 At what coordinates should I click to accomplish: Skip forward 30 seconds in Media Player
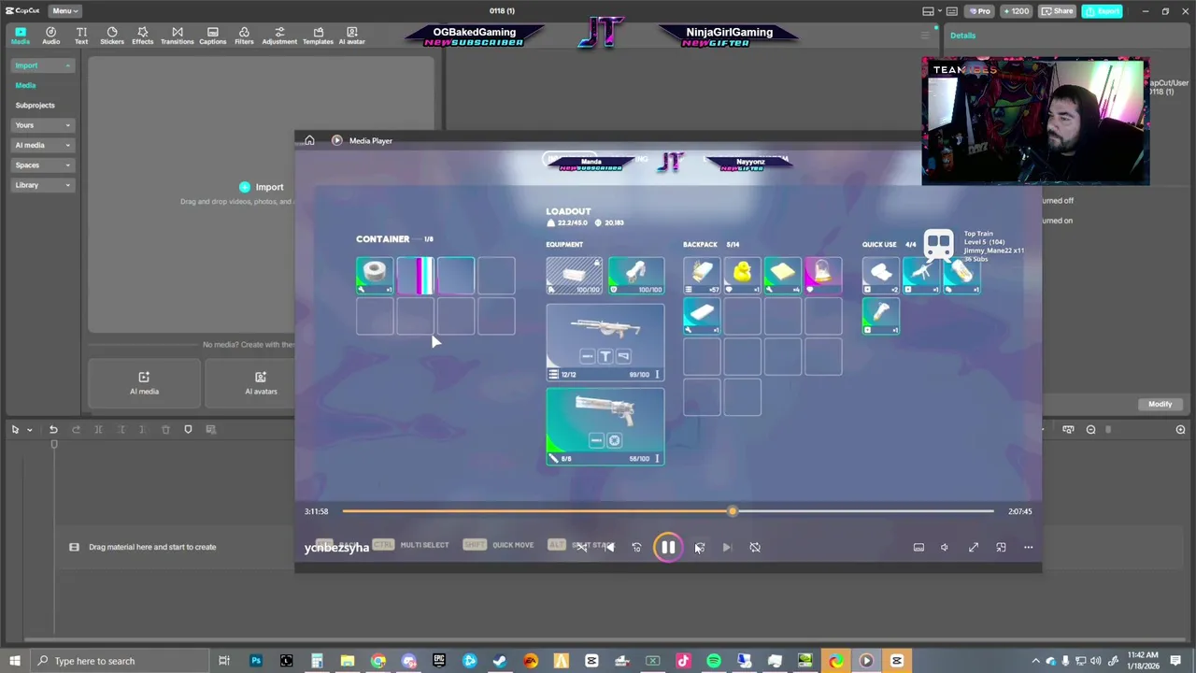[699, 547]
